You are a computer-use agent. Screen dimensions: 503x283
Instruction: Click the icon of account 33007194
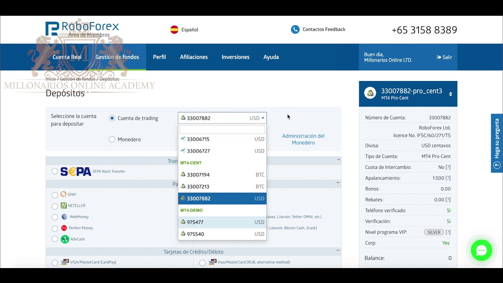[x=183, y=175]
